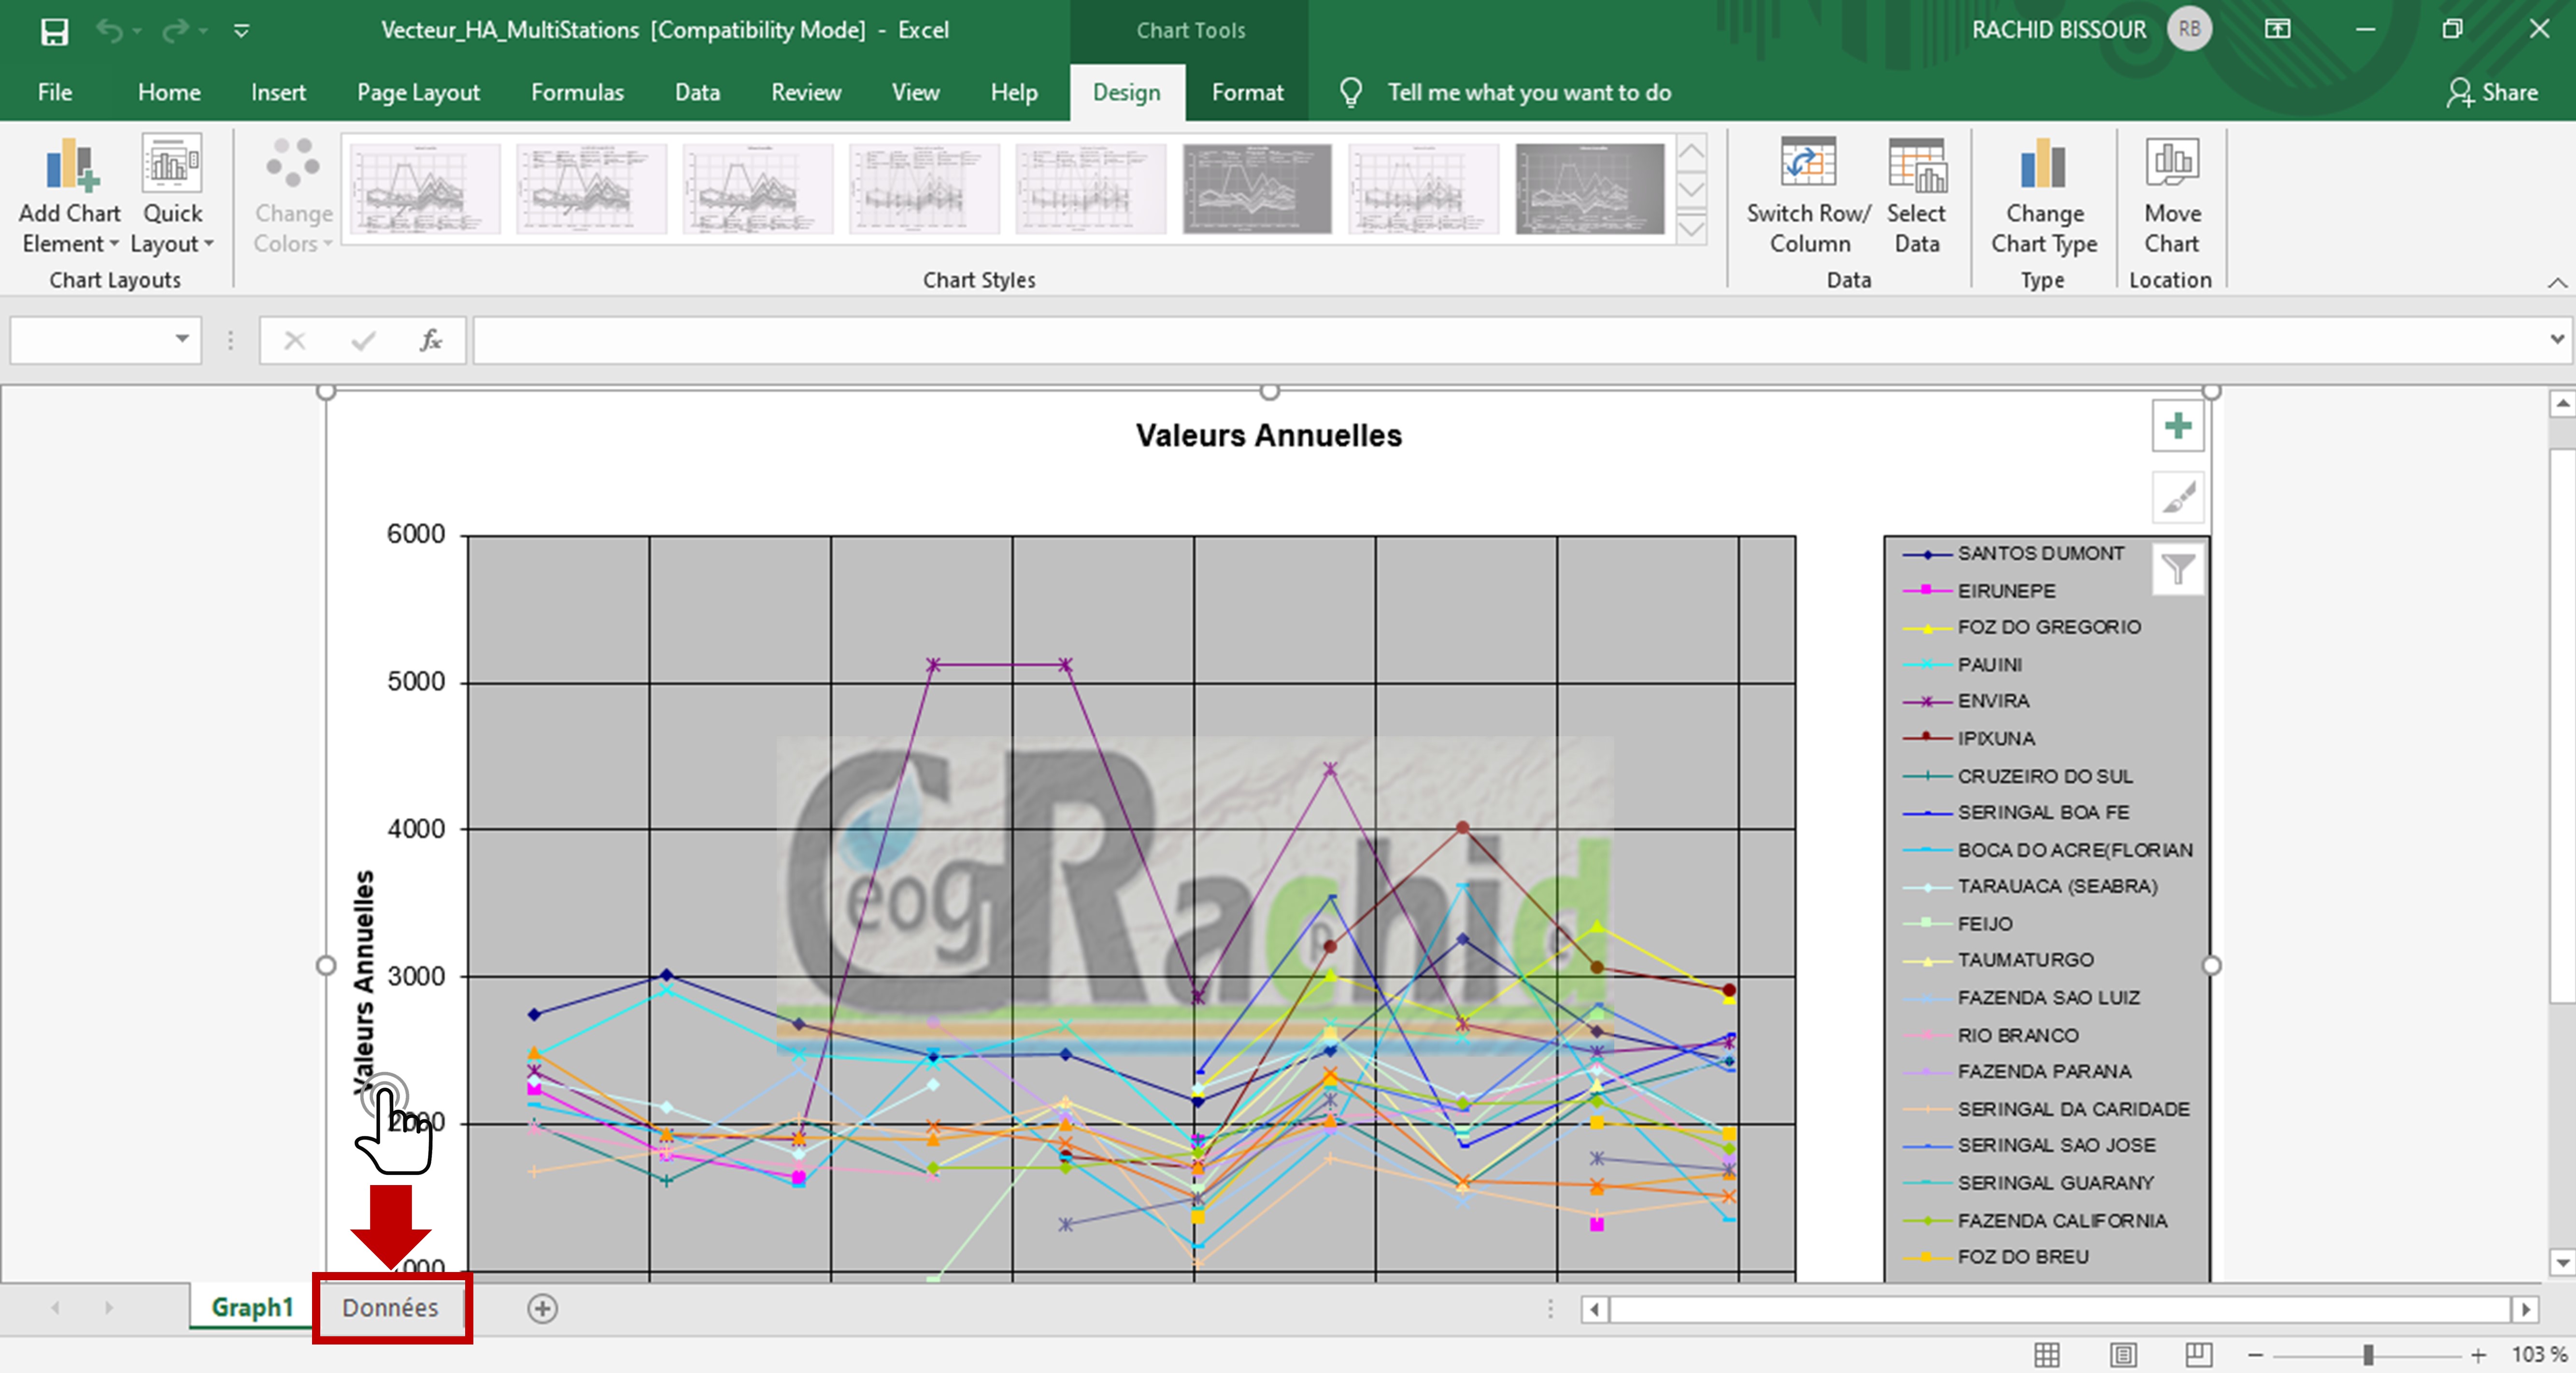Screen dimensions: 2576x1373
Task: Click the Undo arrow icon
Action: pos(109,31)
